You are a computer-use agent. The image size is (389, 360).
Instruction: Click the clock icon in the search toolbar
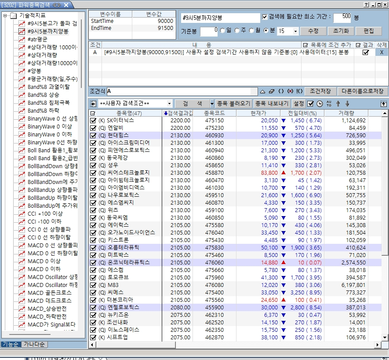(320, 104)
